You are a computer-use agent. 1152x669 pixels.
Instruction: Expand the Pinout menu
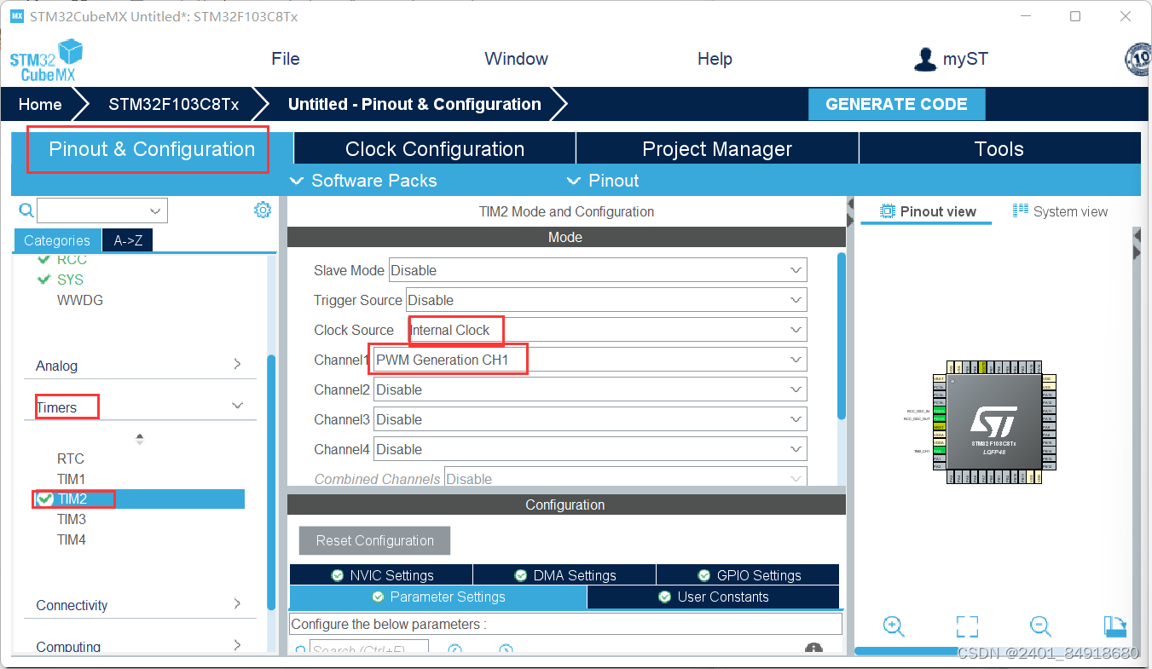tap(603, 181)
